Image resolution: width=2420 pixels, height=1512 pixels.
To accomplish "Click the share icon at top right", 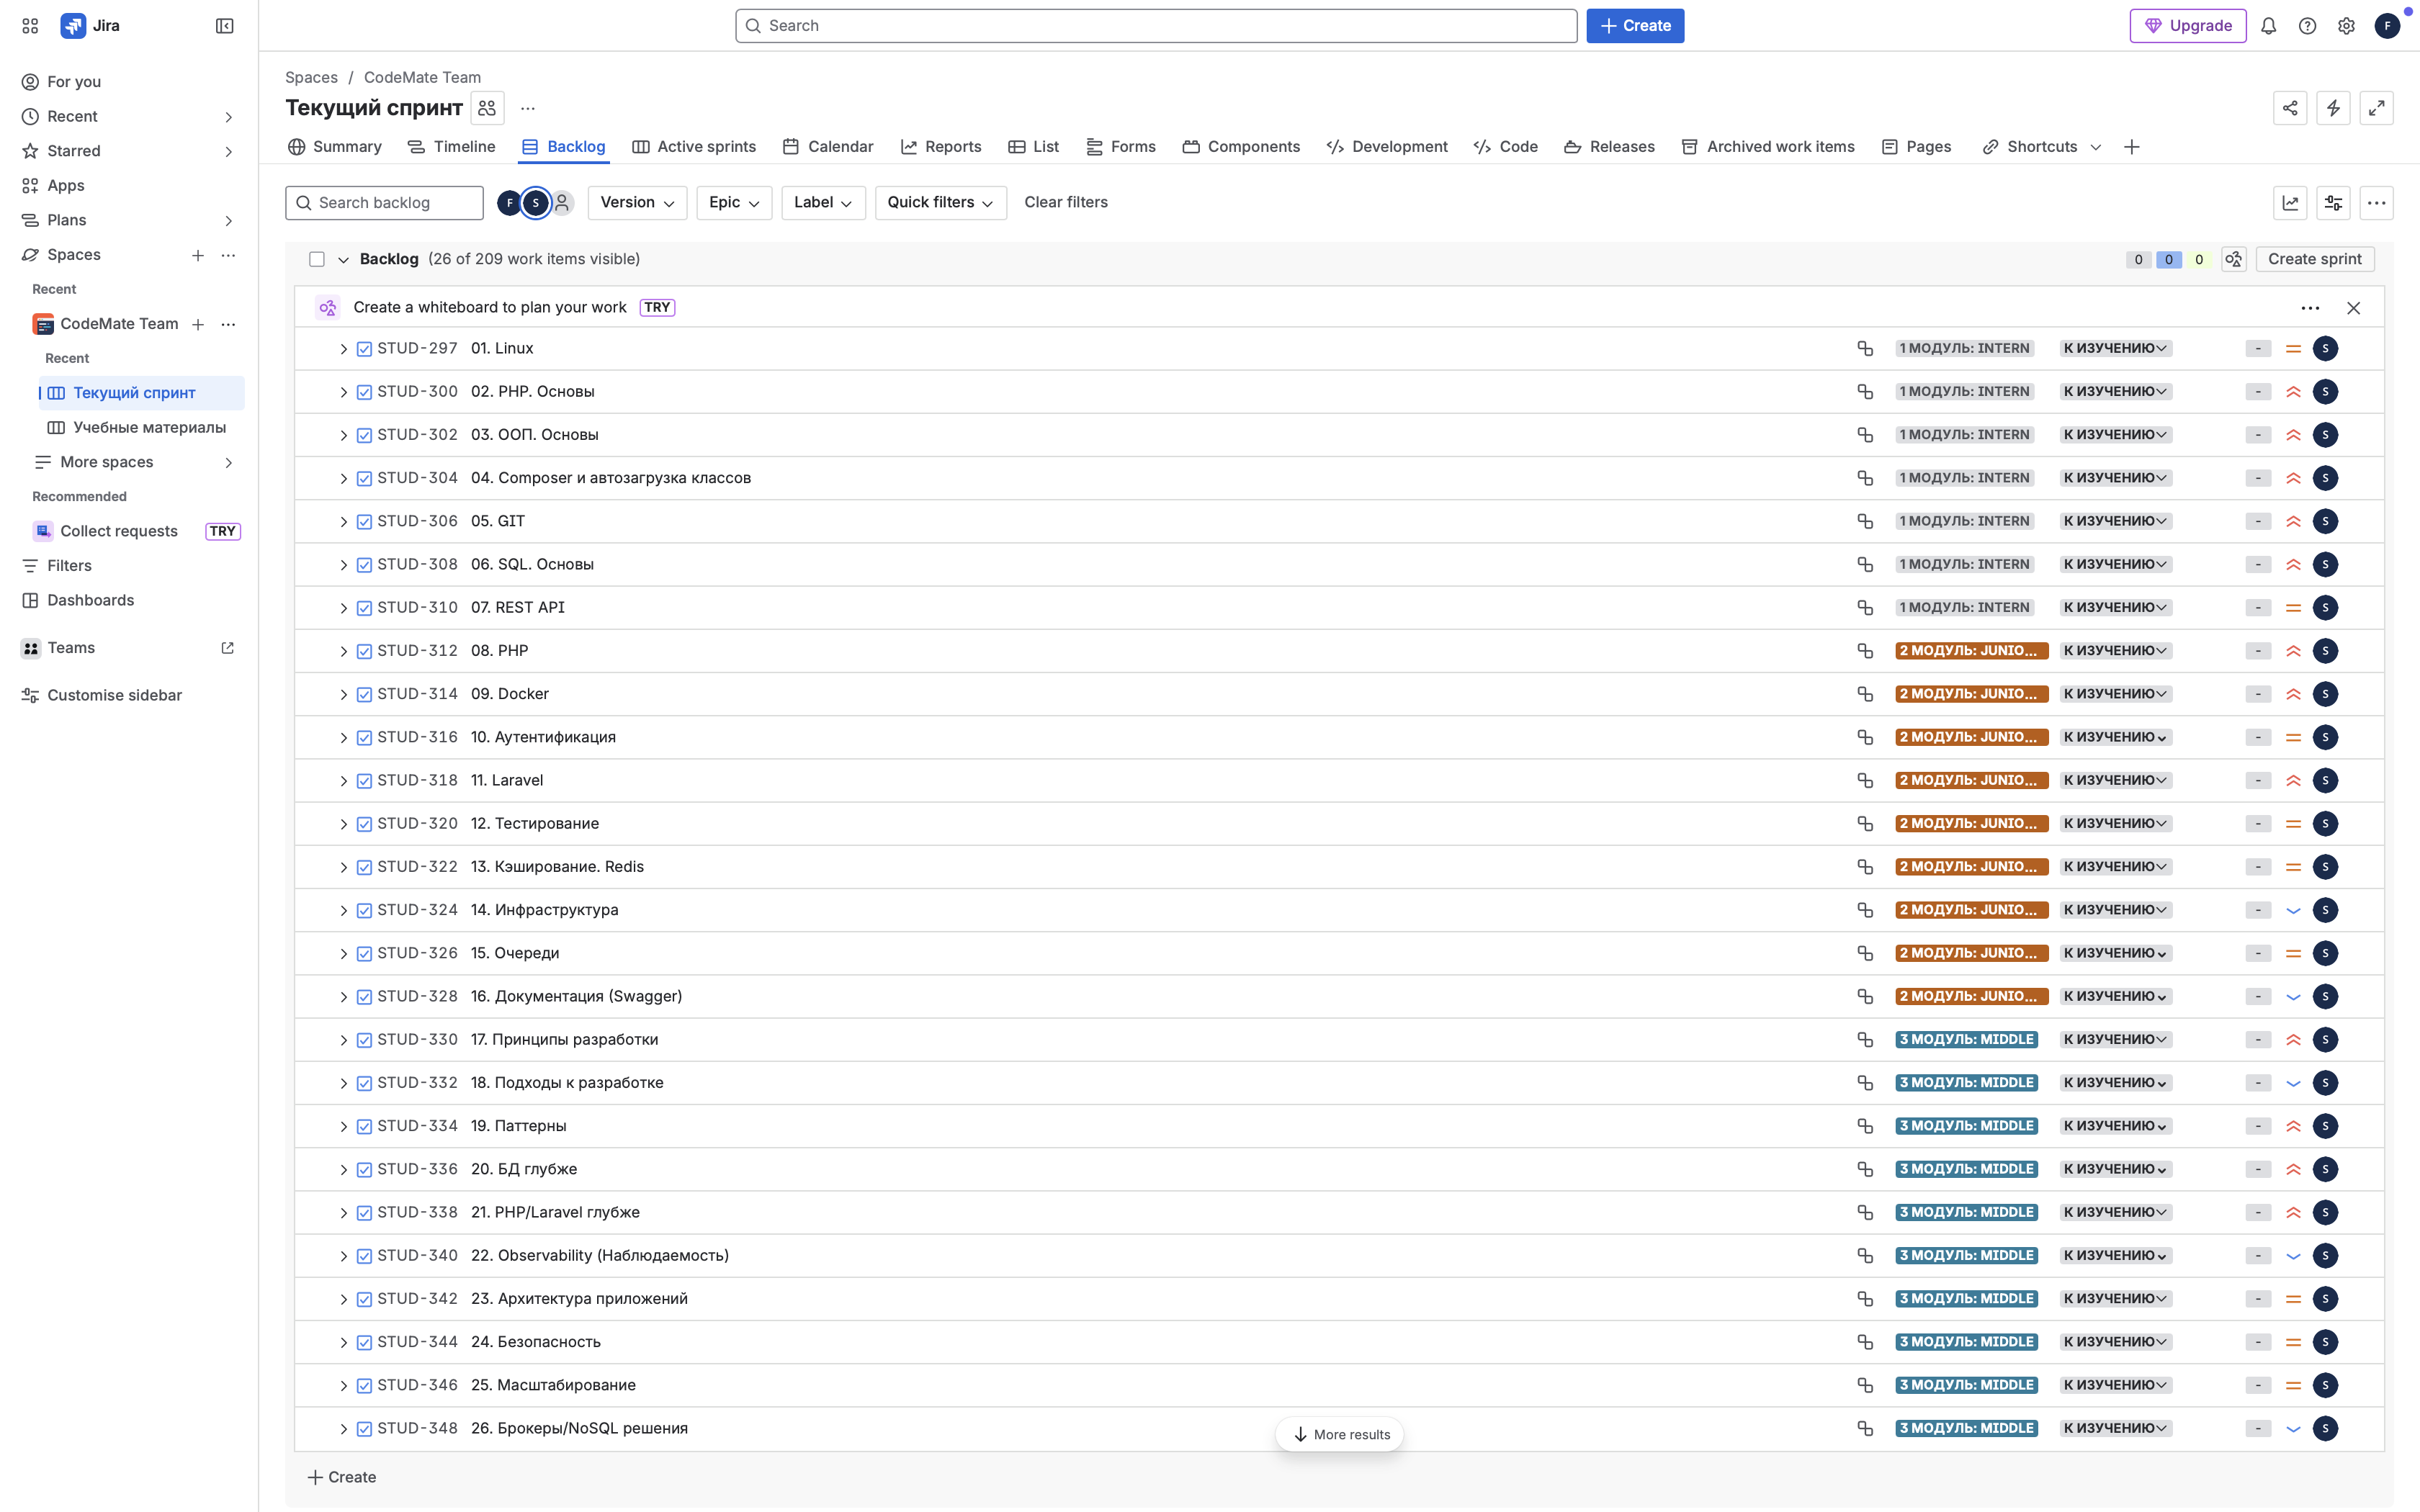I will (2291, 107).
